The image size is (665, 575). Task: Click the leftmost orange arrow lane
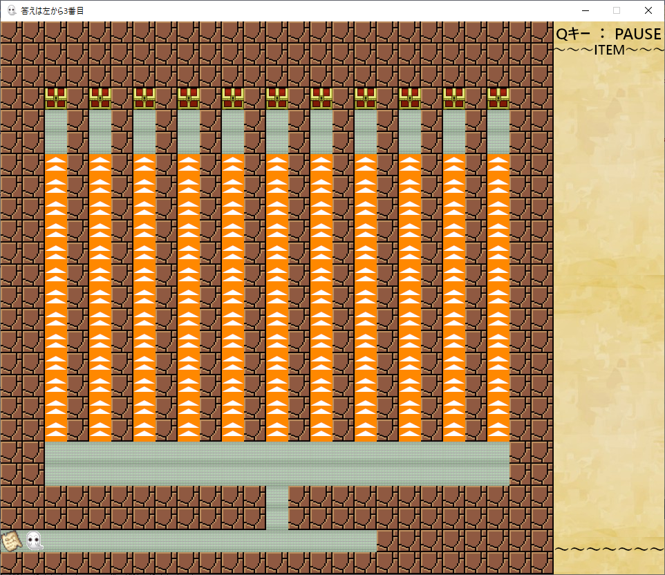pos(56,297)
